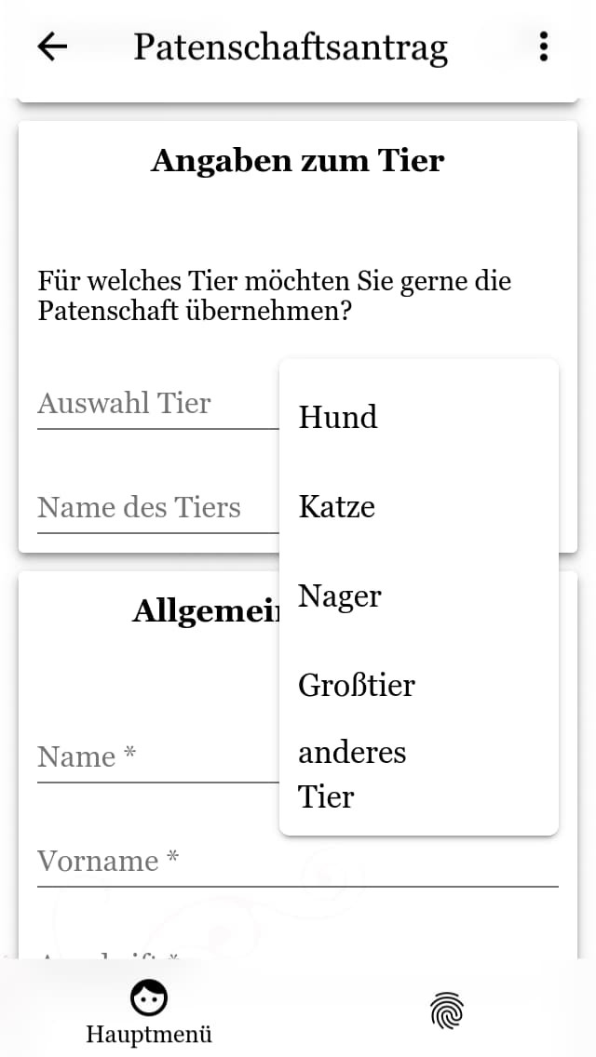Choose Nager in the animal list
This screenshot has width=596, height=1057.
point(418,595)
